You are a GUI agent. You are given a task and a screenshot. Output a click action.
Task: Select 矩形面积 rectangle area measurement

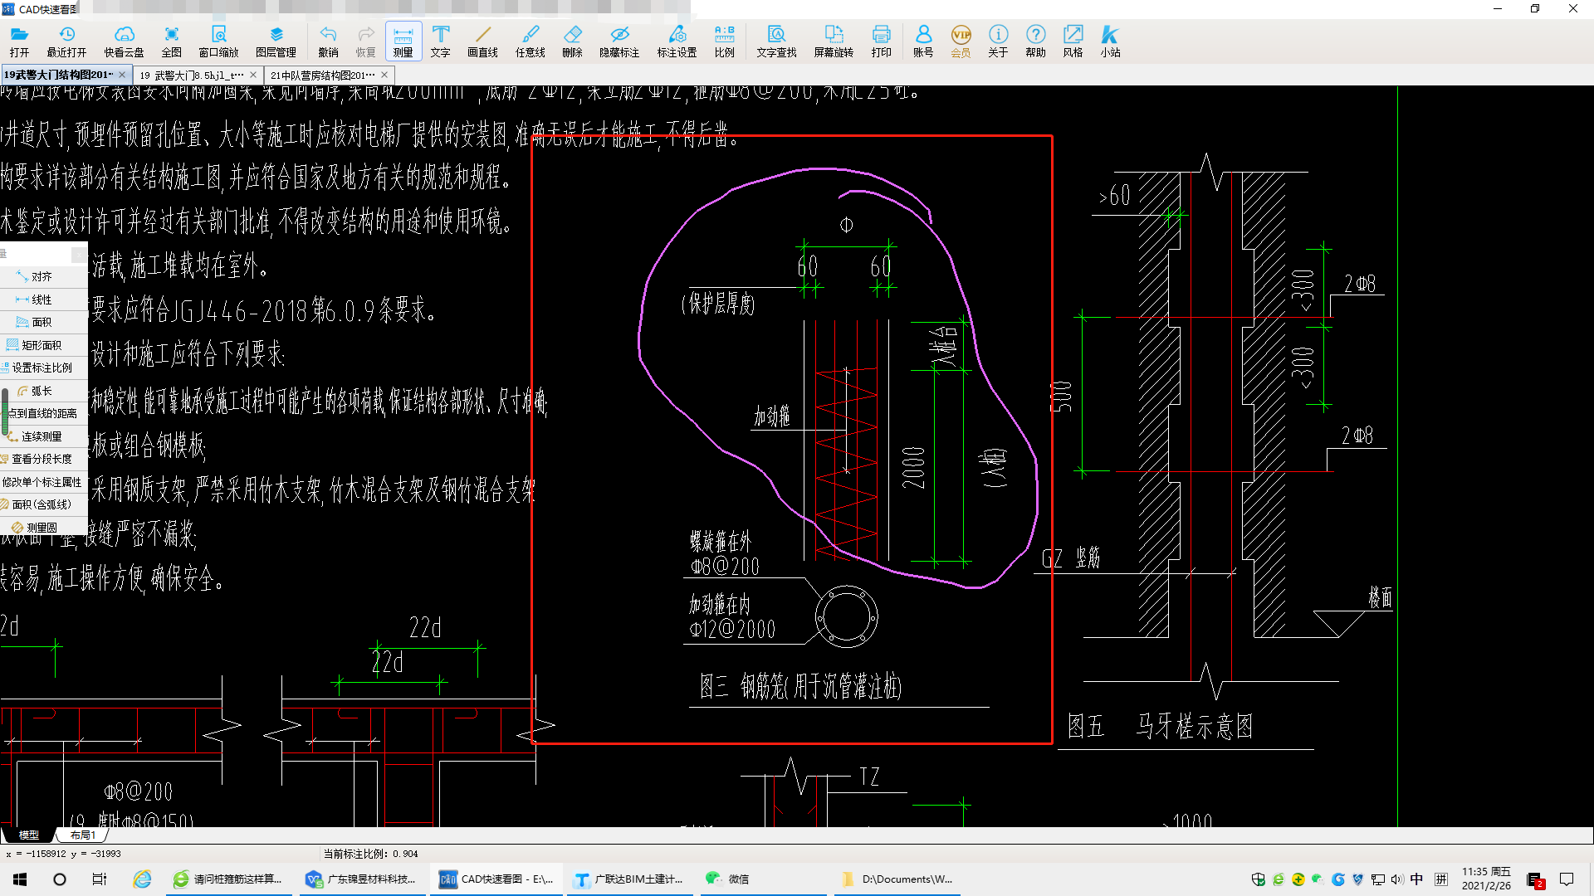43,345
